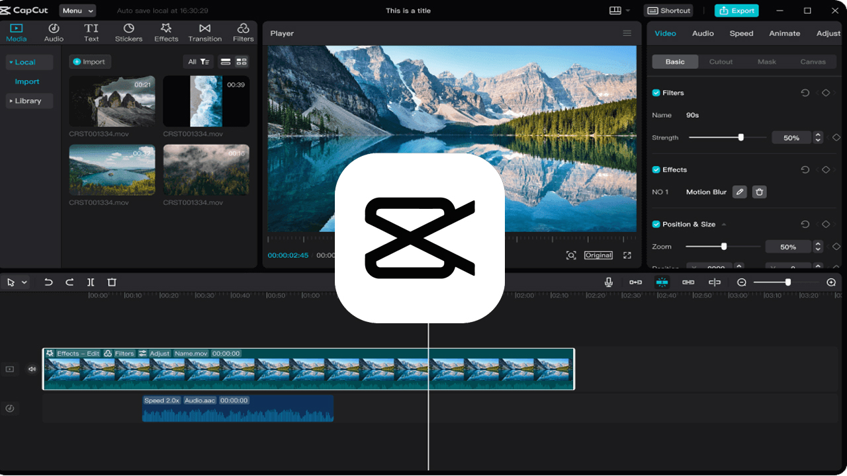
Task: Delete the selected clip
Action: 112,282
